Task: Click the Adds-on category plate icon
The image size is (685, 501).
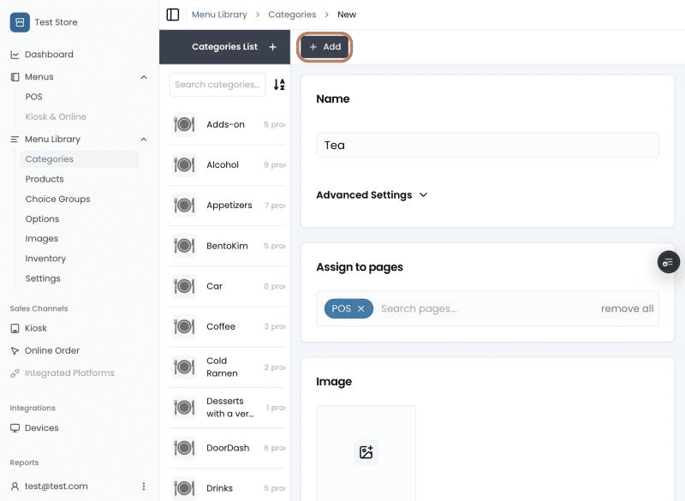Action: pos(184,124)
